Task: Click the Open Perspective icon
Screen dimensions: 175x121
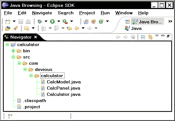Action: pos(128,21)
